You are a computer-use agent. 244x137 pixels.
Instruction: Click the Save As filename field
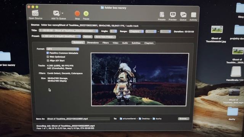point(78,119)
